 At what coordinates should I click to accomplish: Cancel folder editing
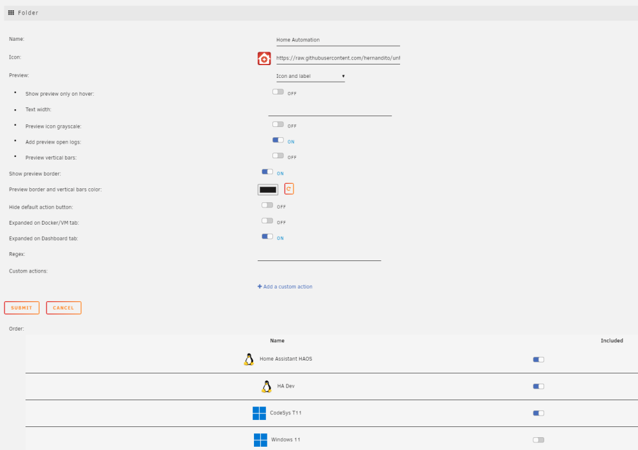click(x=63, y=308)
